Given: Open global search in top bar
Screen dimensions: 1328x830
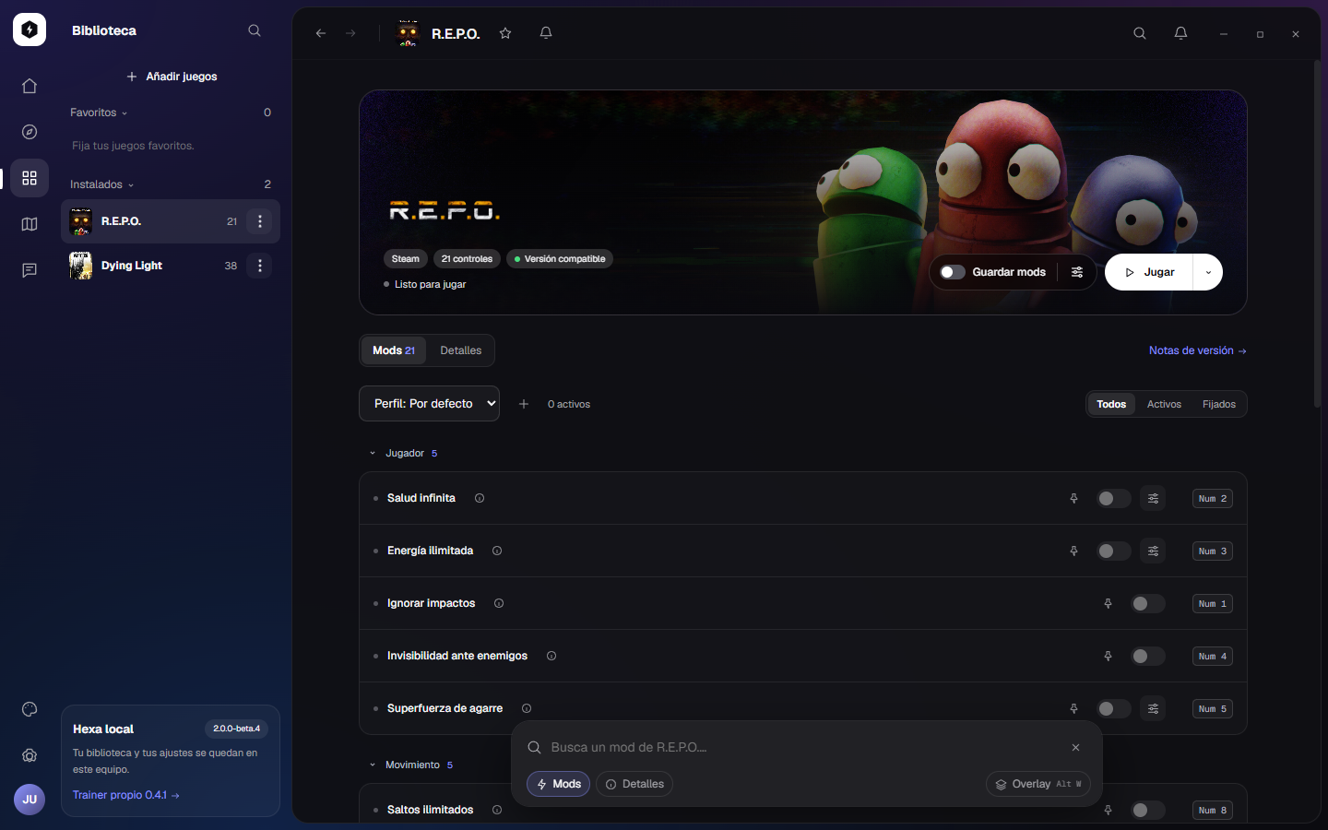Looking at the screenshot, I should (x=1140, y=33).
